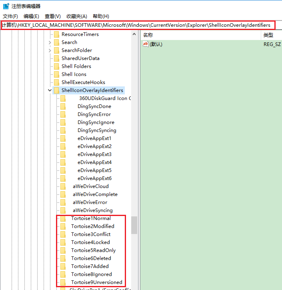
Task: Select the ShellExecuteHooks key
Action: pyautogui.click(x=83, y=82)
